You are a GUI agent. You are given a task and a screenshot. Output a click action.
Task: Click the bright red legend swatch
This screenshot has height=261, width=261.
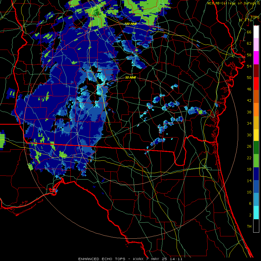256,84
